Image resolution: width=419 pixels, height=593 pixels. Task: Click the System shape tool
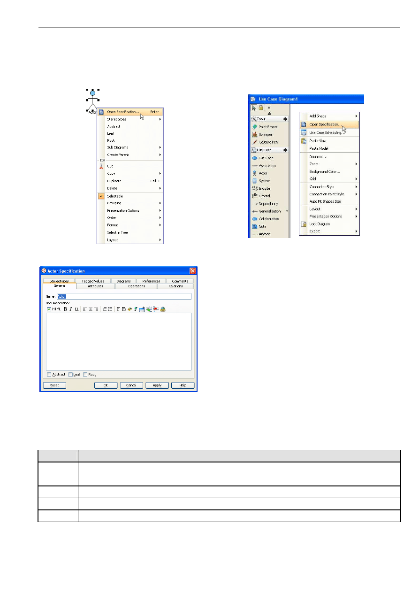tap(264, 181)
